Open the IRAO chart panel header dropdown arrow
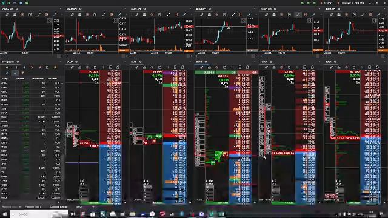388x218 pixels. pos(255,9)
